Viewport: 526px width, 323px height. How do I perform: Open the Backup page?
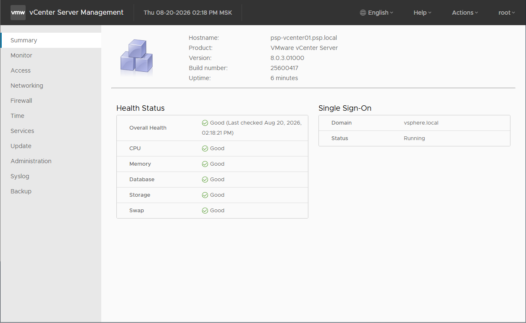(x=51, y=191)
